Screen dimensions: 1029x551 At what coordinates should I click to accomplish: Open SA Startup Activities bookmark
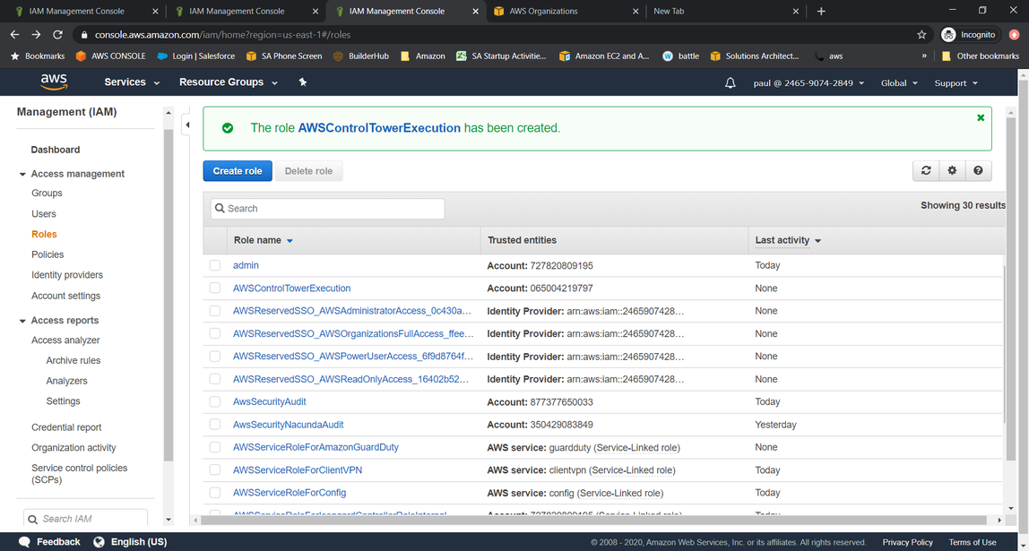pos(501,56)
